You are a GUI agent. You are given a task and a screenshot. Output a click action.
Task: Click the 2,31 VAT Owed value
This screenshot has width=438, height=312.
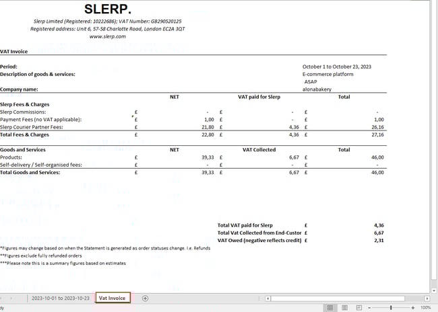[379, 240]
